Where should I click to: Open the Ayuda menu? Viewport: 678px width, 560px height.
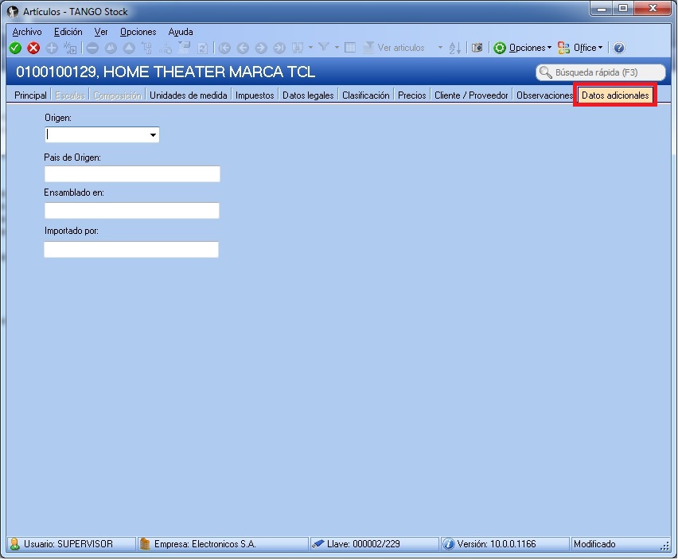click(181, 32)
